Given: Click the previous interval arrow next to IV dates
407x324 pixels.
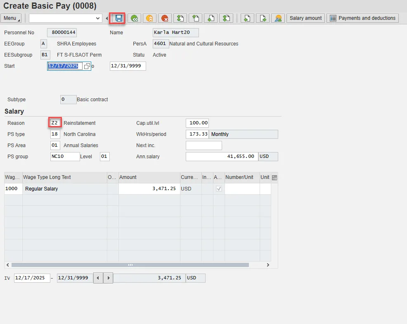Looking at the screenshot, I should (x=98, y=278).
